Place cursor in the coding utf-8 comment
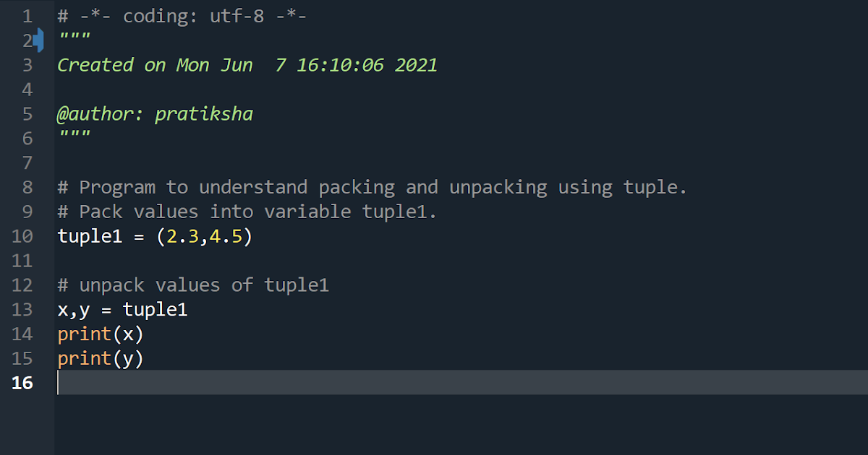Viewport: 868px width, 455px height. (x=182, y=17)
